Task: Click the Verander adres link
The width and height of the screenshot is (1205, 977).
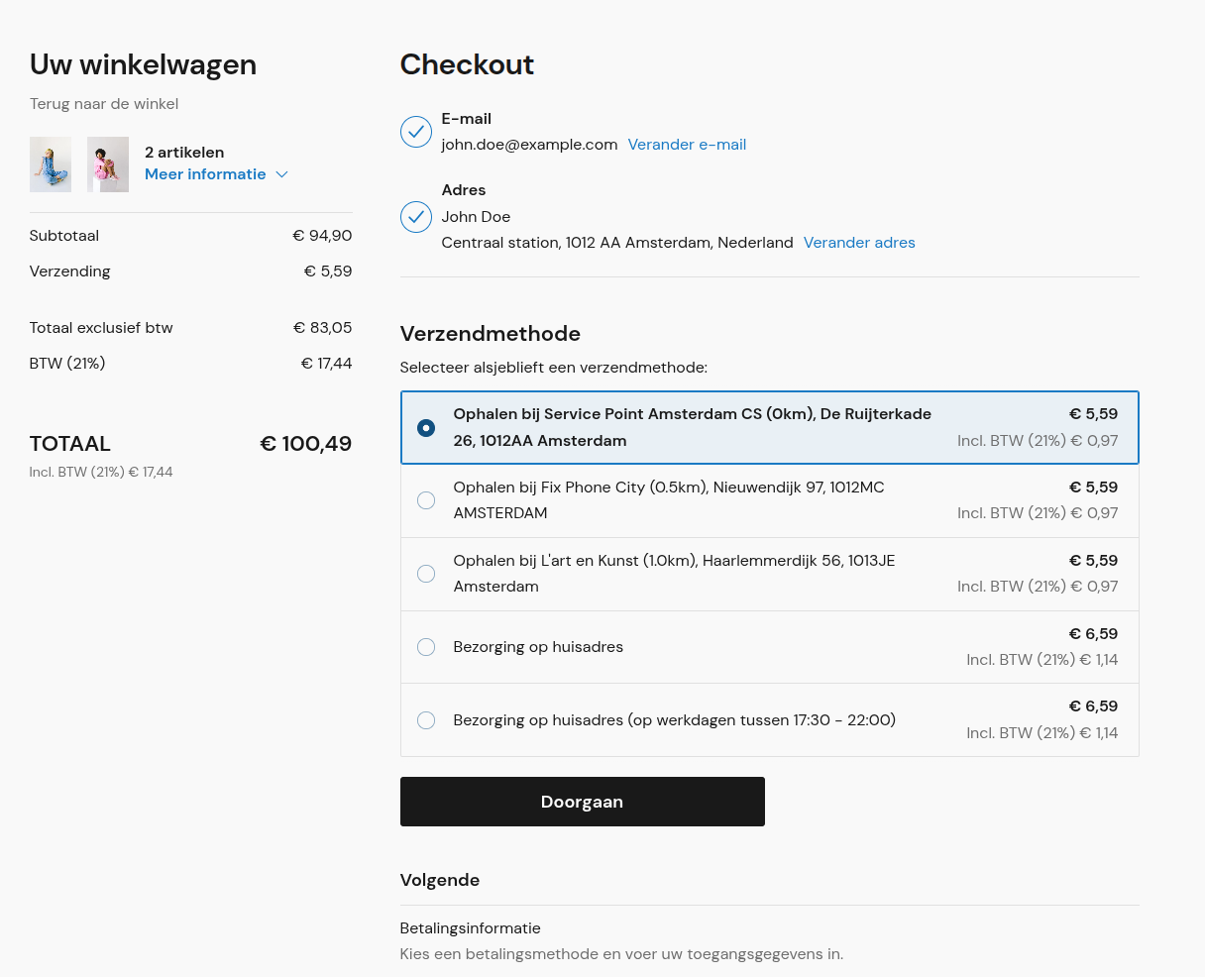Action: [x=859, y=243]
